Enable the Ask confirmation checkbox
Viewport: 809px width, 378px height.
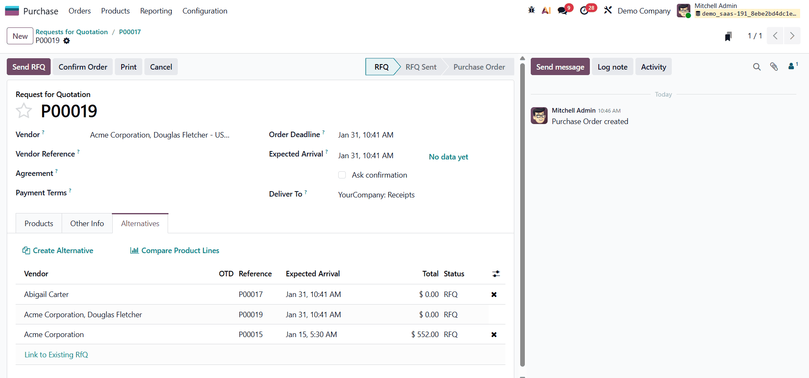pos(342,175)
